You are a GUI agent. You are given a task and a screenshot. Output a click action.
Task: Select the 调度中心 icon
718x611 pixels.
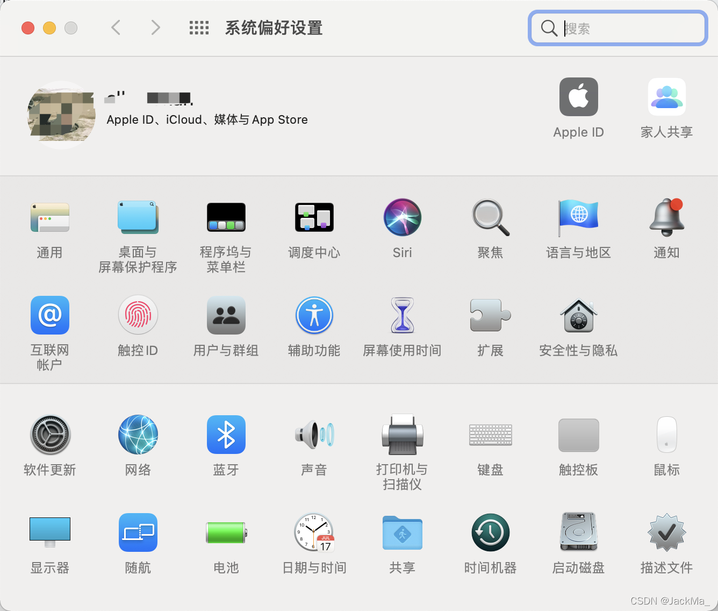click(314, 217)
